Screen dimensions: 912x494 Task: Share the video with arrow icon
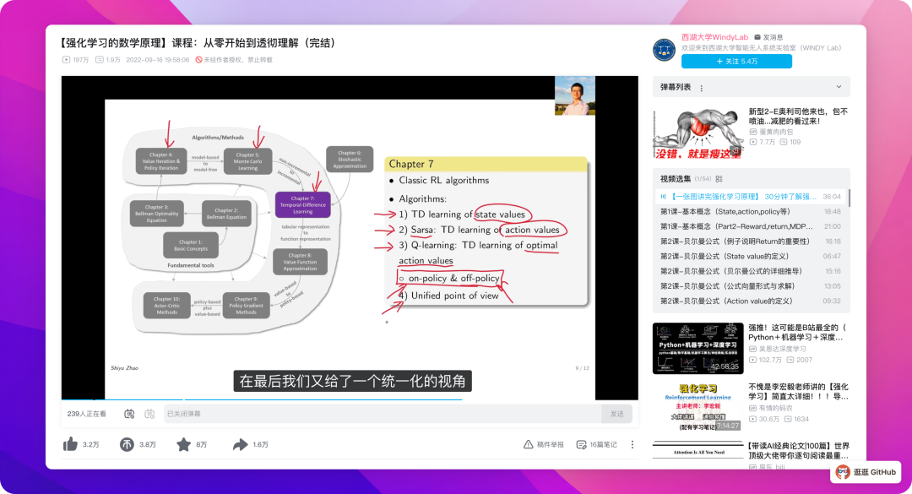coord(240,444)
